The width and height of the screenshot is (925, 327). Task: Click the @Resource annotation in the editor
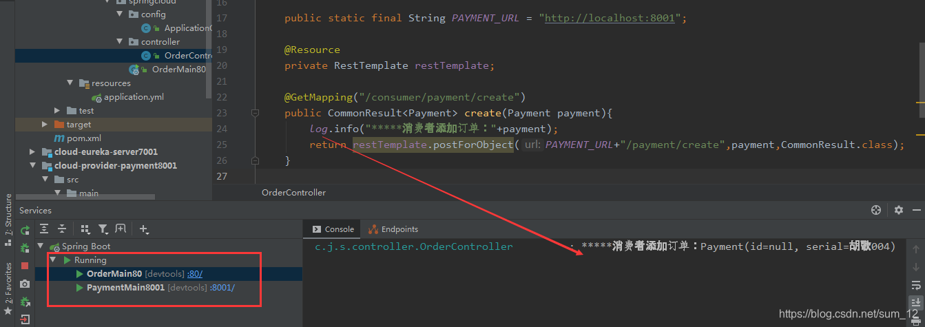pyautogui.click(x=312, y=50)
